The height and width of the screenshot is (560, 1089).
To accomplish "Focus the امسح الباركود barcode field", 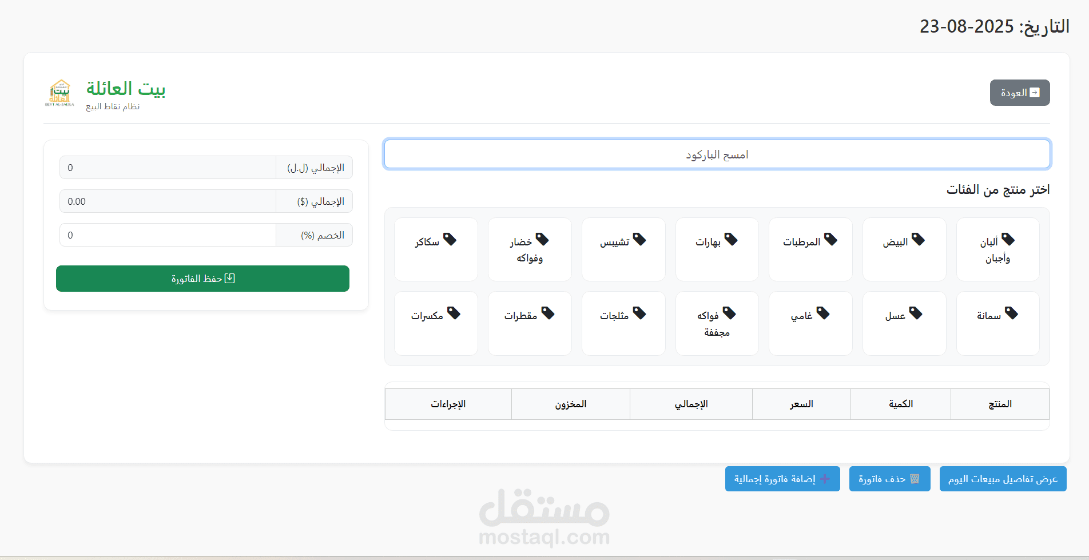I will point(717,154).
